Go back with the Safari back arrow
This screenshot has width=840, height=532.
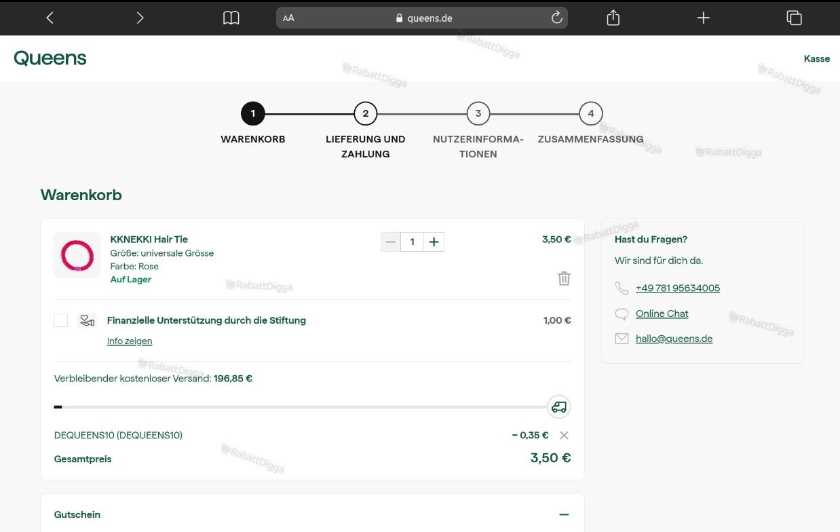click(x=50, y=18)
